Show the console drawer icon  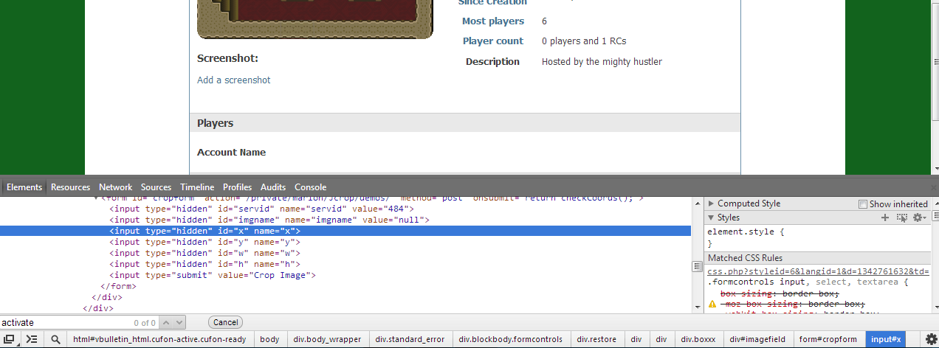[x=32, y=339]
